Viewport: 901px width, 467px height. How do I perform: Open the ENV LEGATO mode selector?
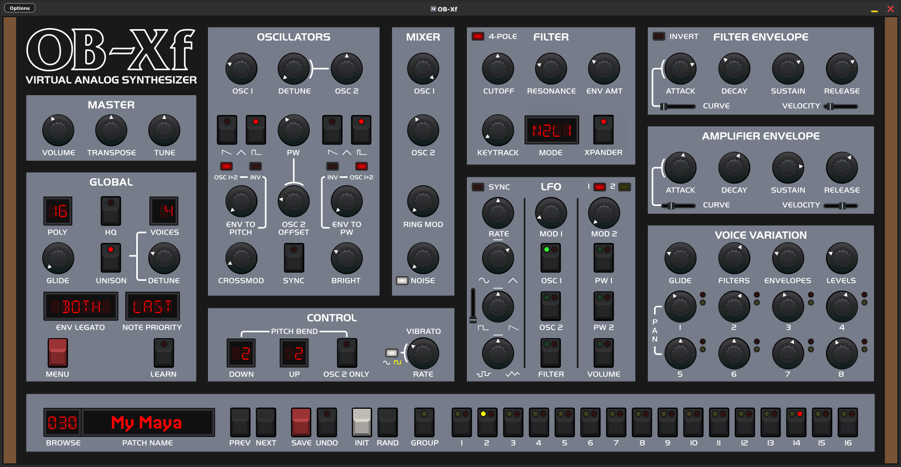pos(81,306)
